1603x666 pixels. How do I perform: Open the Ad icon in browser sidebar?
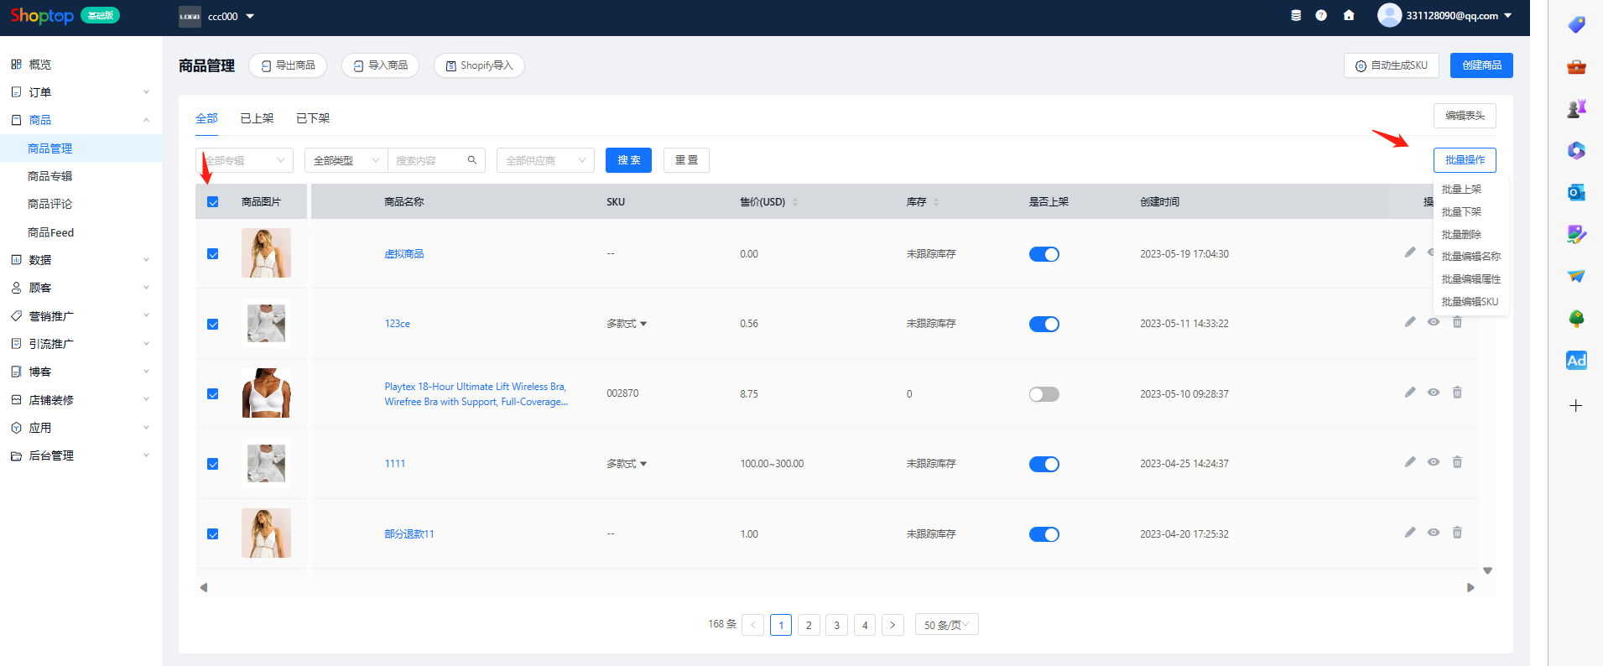coord(1576,361)
